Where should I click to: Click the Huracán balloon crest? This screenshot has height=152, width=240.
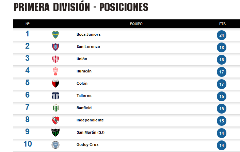click(x=55, y=71)
